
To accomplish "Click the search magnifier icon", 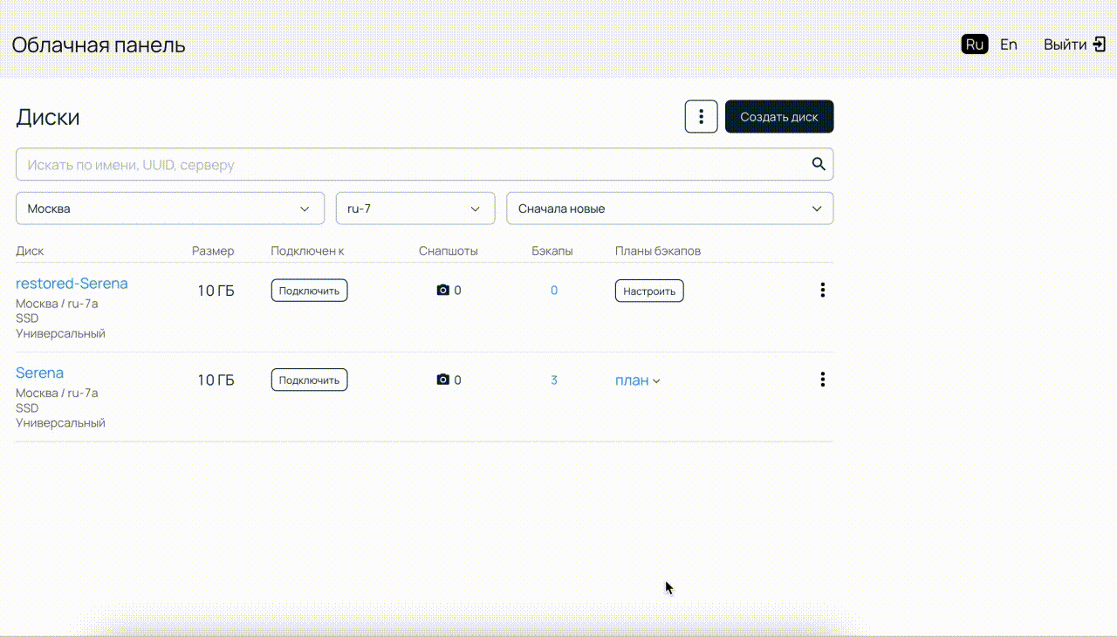I will (818, 164).
